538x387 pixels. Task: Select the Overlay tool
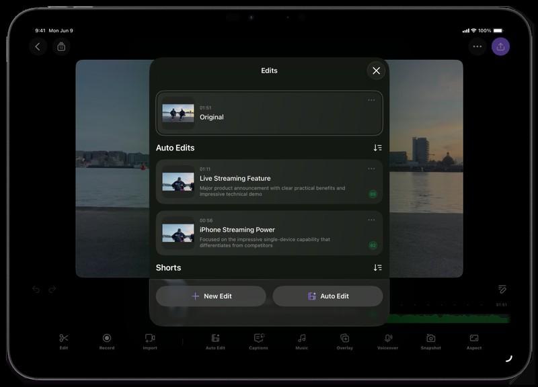[x=344, y=340]
